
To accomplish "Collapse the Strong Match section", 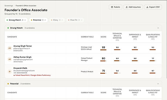I will click(158, 28).
